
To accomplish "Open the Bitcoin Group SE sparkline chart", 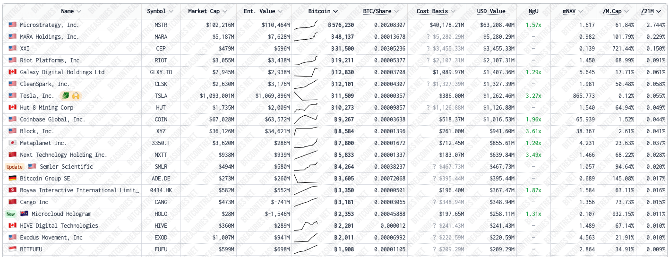I will tap(306, 179).
